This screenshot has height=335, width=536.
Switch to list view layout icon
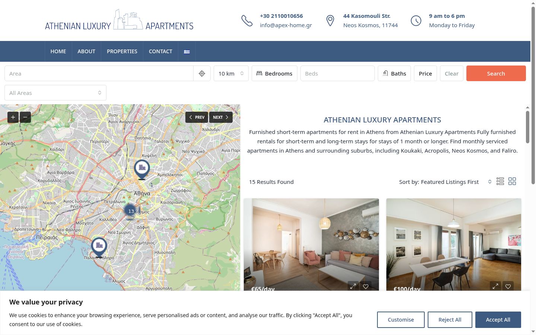click(x=500, y=181)
